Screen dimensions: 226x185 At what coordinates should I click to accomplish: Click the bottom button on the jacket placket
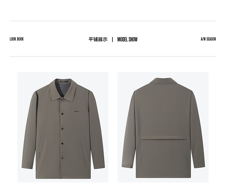click(x=63, y=158)
